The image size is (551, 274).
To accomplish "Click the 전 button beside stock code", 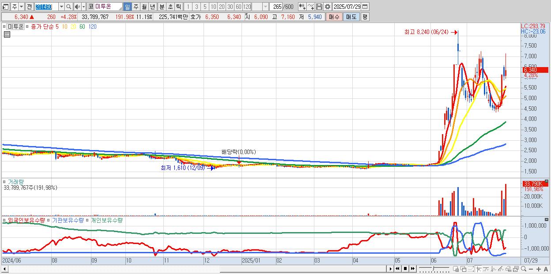I will tap(29, 7).
